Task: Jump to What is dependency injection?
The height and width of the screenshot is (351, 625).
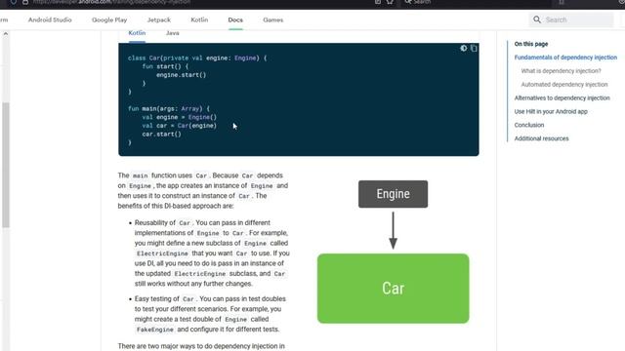Action: (561, 71)
